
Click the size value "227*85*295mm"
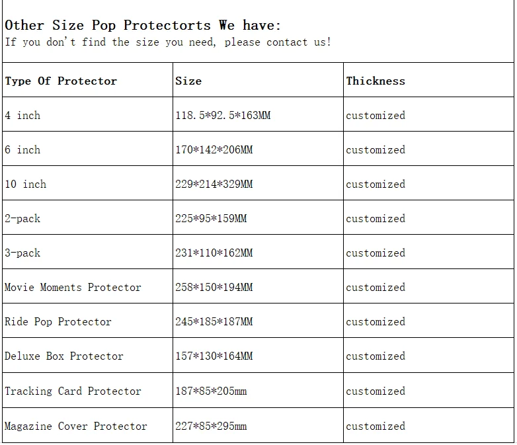coord(211,426)
